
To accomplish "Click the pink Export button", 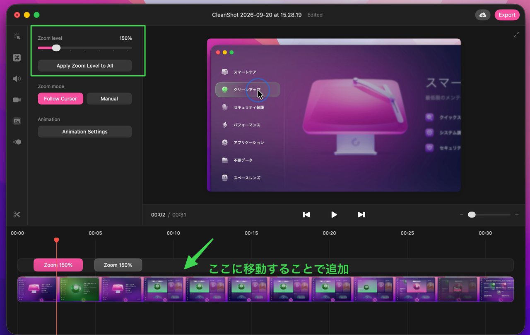I will point(507,15).
